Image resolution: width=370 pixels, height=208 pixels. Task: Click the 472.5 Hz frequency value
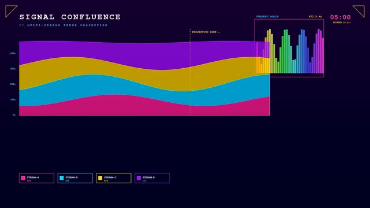tap(315, 17)
